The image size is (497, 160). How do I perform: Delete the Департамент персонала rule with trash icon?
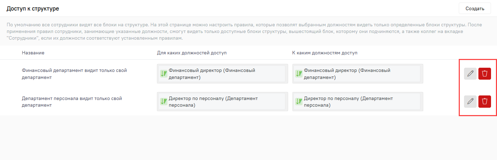(485, 101)
